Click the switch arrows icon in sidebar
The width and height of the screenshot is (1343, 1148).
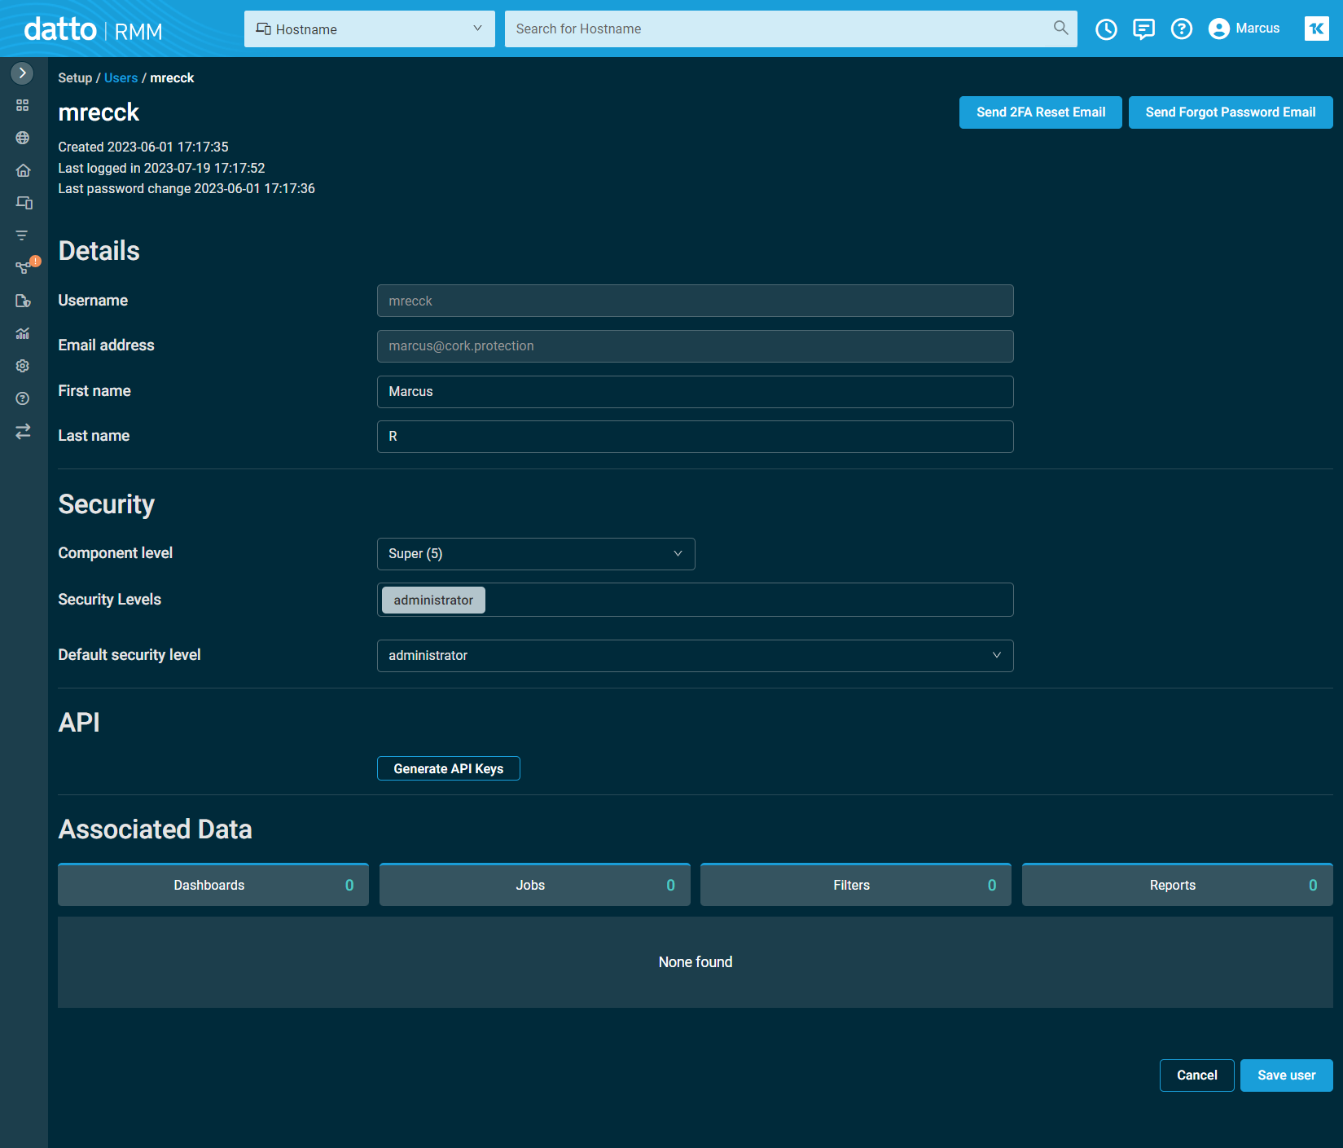click(23, 431)
